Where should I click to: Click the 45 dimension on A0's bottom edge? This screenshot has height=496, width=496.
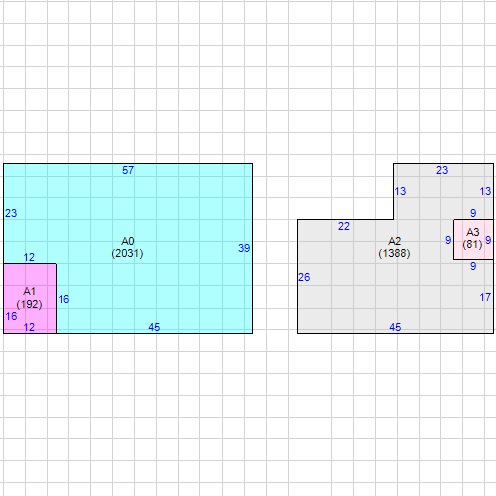(154, 327)
